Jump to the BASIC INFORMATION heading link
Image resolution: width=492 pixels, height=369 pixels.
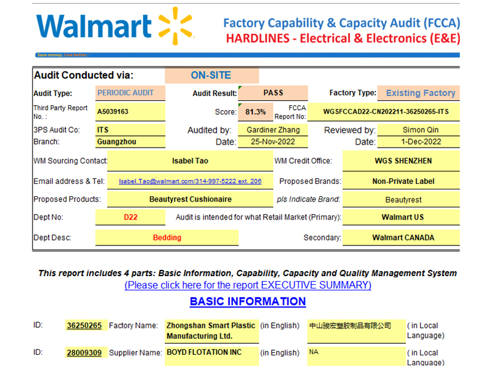(248, 301)
